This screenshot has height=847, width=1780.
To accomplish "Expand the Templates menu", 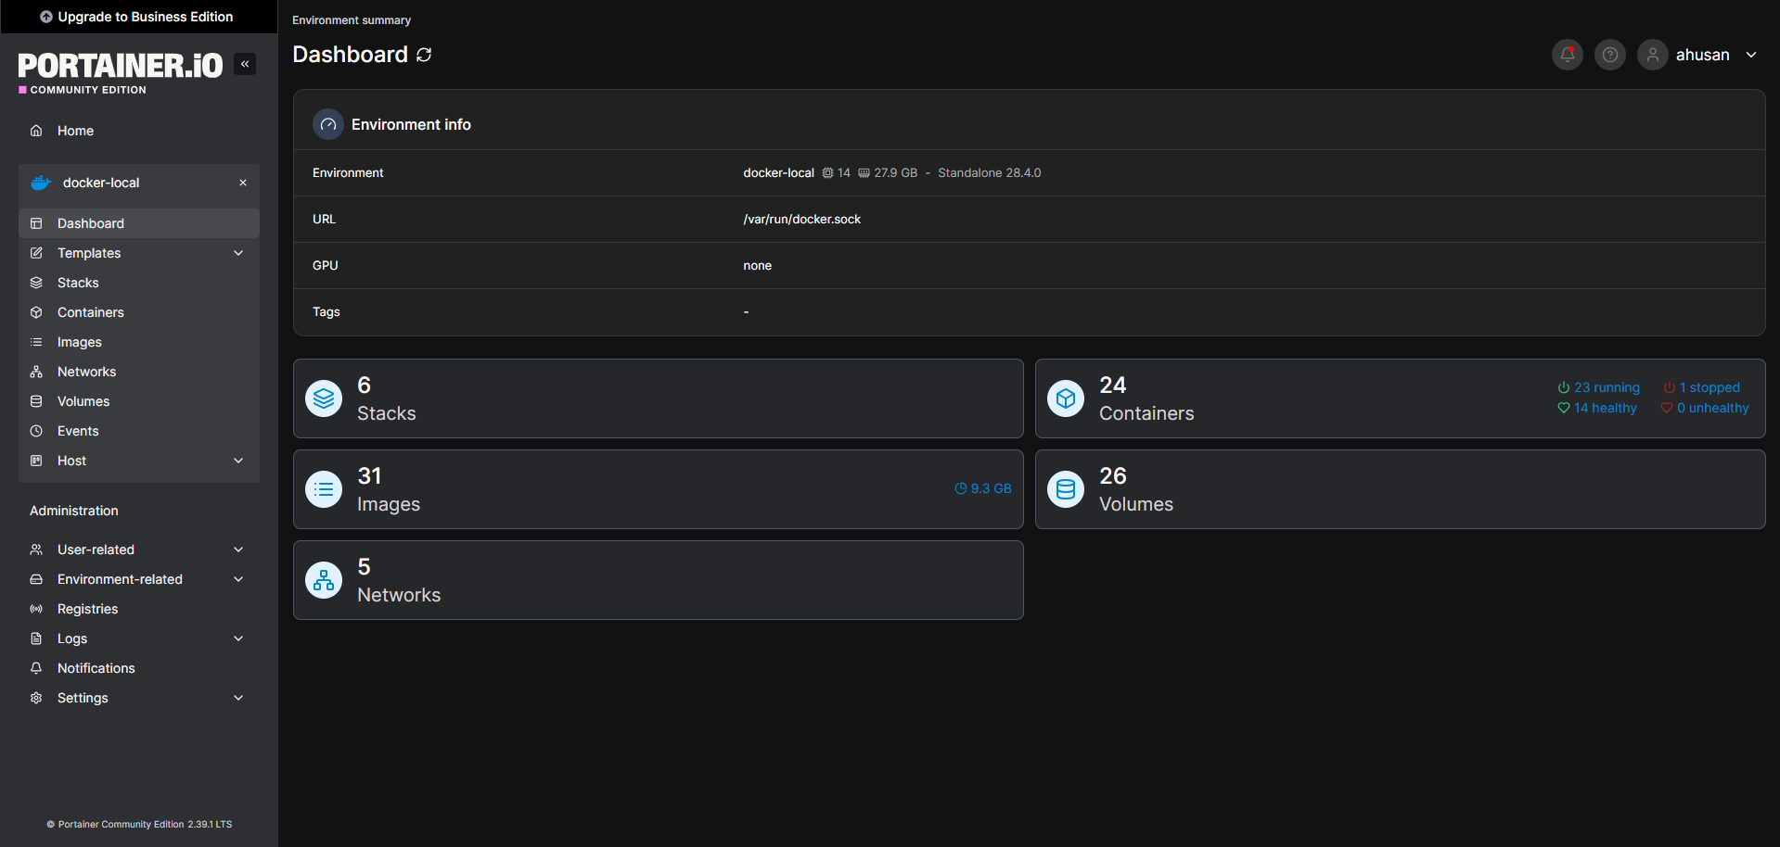I will pyautogui.click(x=89, y=253).
